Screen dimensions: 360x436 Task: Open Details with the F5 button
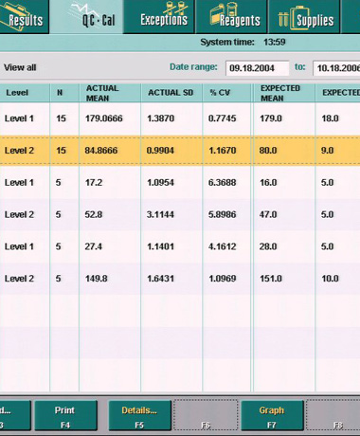click(140, 415)
